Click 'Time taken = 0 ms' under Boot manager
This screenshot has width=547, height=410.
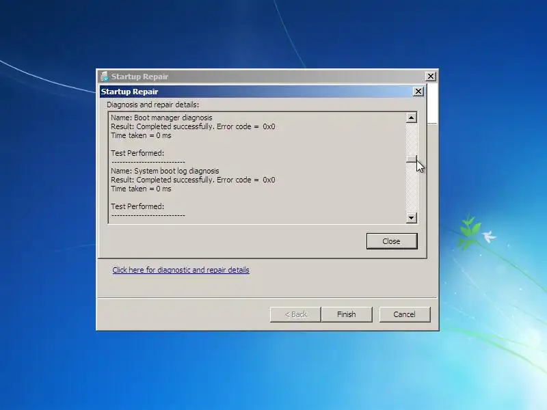[141, 135]
